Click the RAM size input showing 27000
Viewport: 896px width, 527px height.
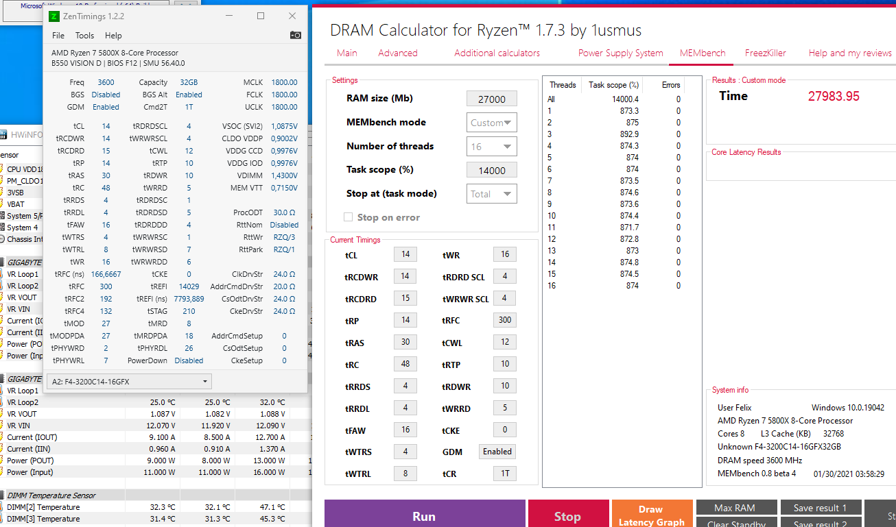point(491,98)
